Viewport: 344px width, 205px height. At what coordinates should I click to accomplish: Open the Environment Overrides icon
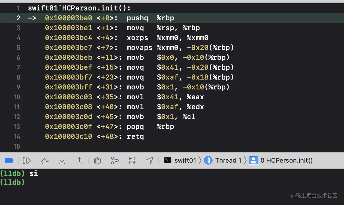132,160
